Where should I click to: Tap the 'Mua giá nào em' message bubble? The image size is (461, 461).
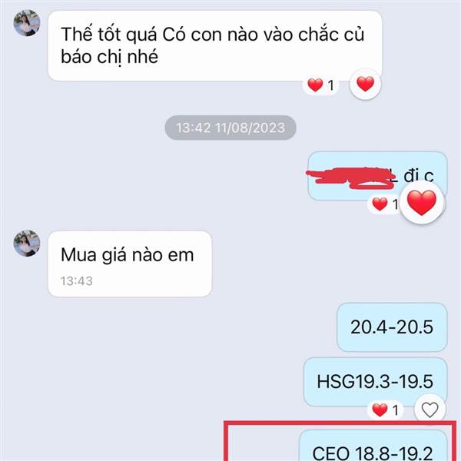(130, 264)
